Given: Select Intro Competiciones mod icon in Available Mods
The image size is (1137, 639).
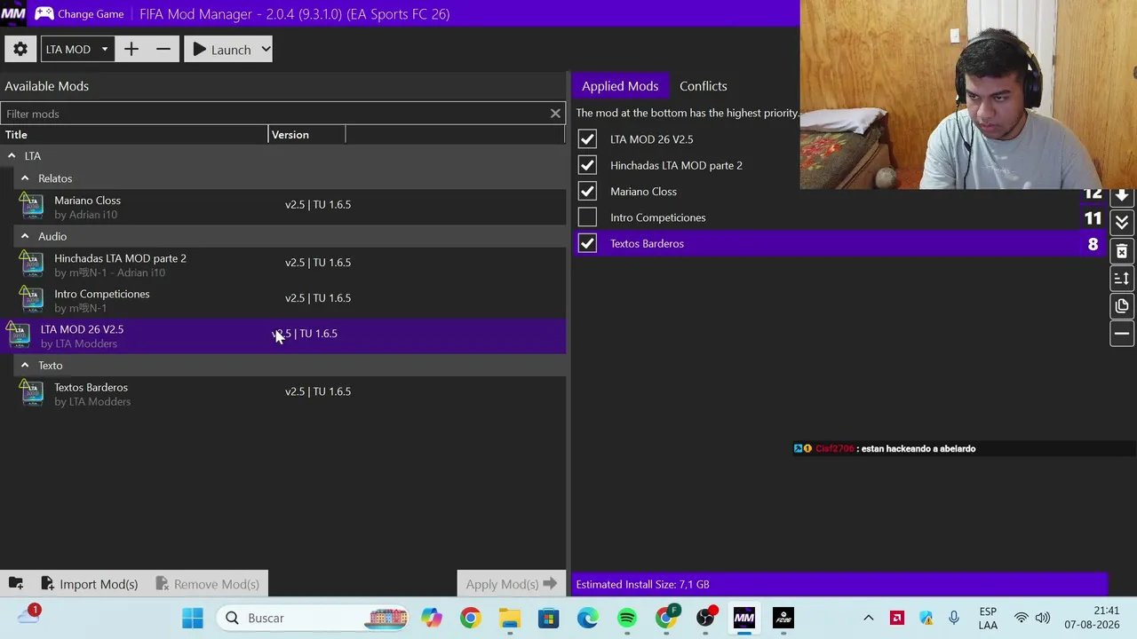Looking at the screenshot, I should [x=32, y=300].
